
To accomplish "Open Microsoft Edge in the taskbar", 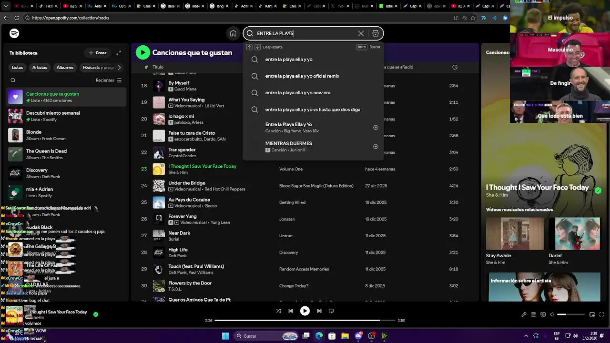I will 319,336.
